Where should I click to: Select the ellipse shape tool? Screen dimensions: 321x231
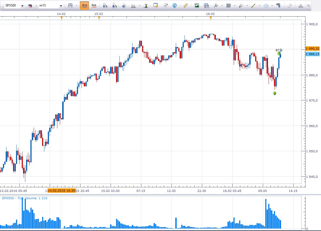pos(266,6)
